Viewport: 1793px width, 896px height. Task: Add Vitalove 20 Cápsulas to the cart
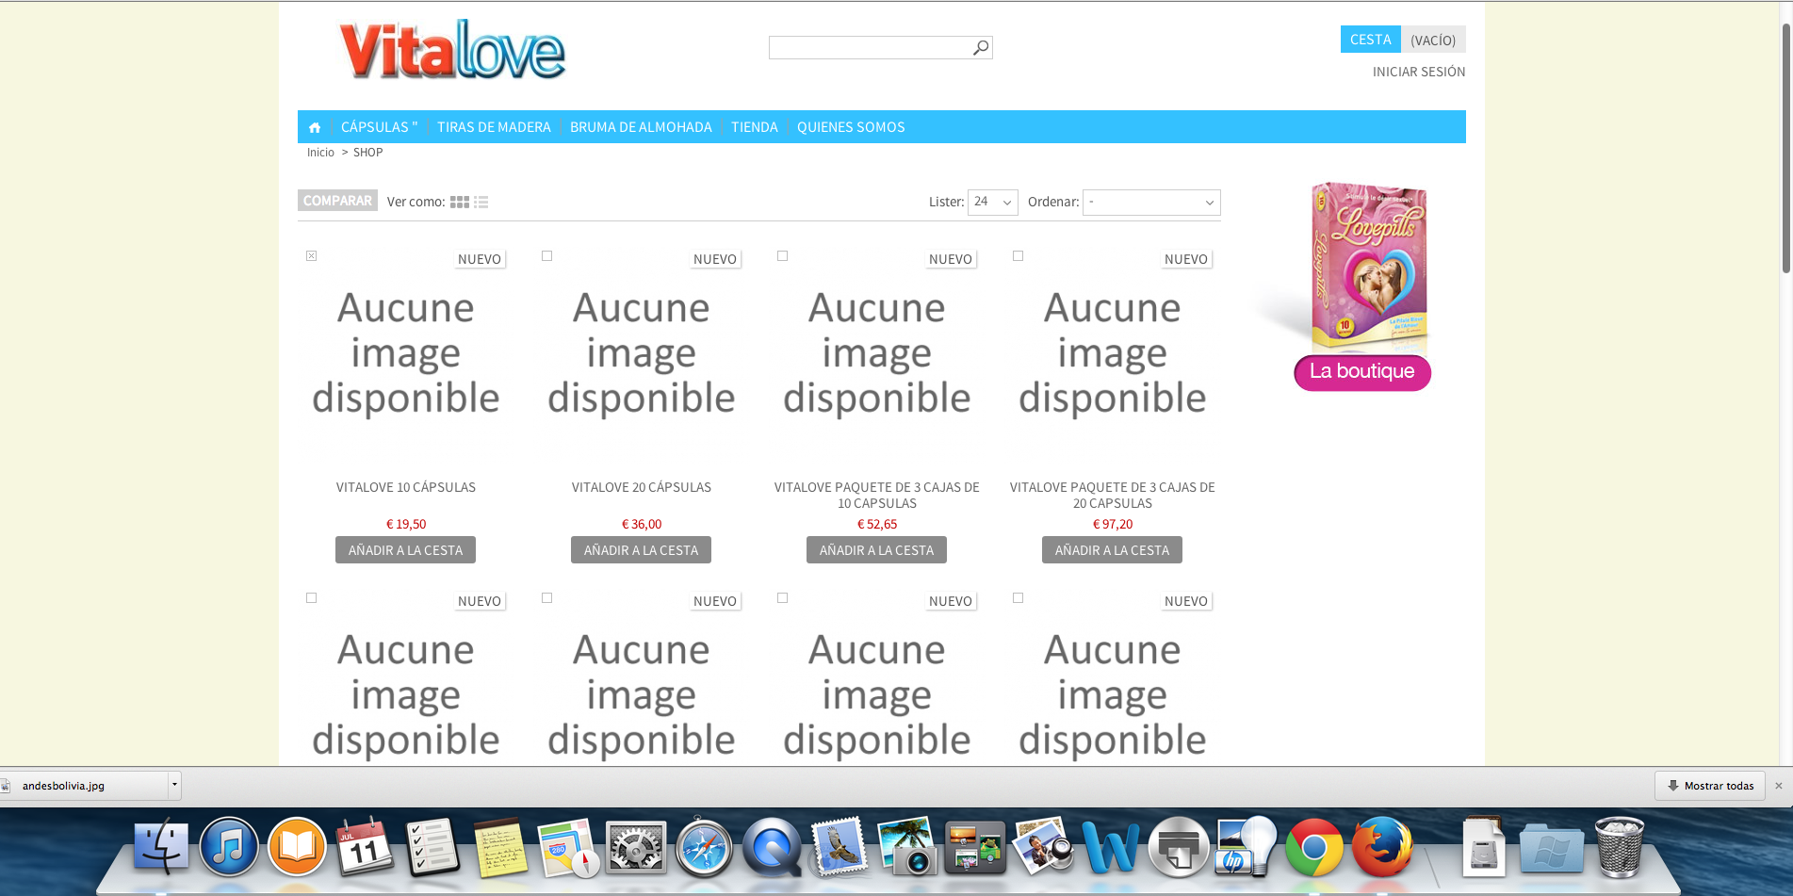tap(641, 550)
